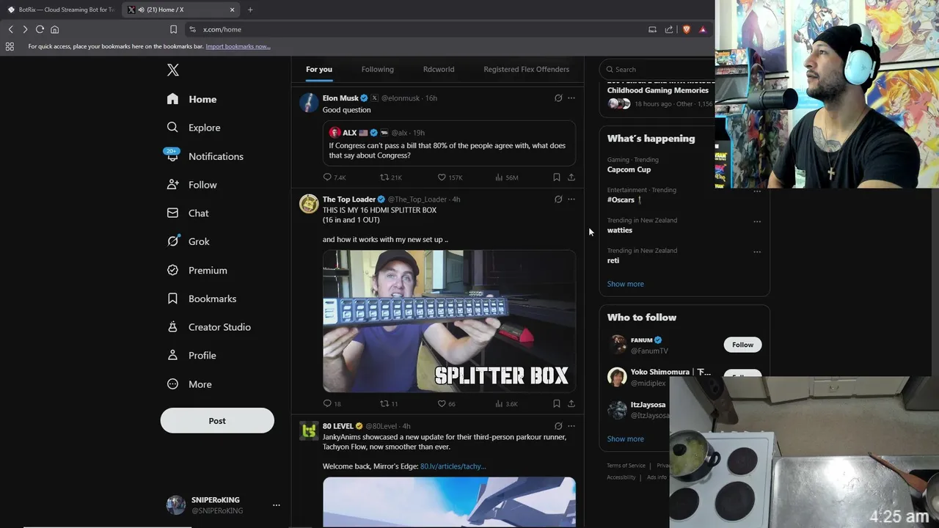Open Premium in the sidebar

(197, 270)
